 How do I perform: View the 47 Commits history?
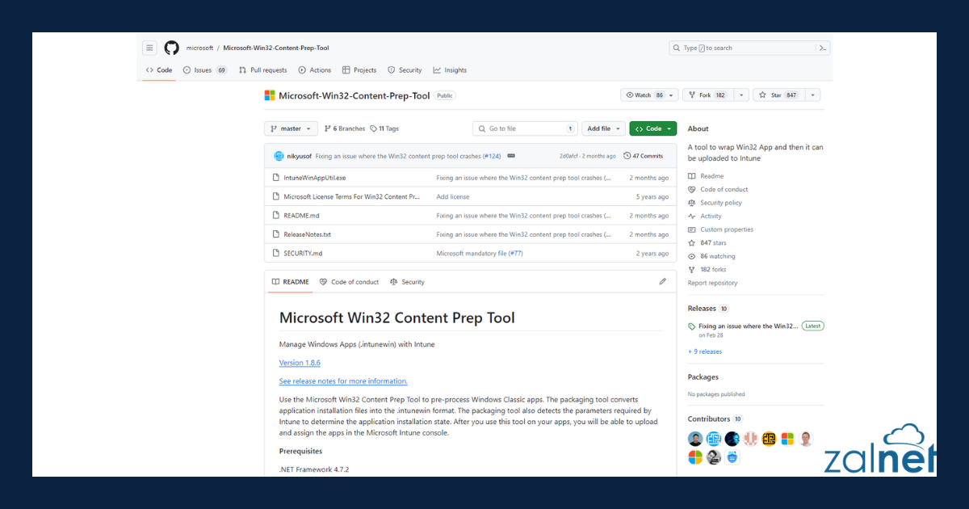pyautogui.click(x=644, y=156)
